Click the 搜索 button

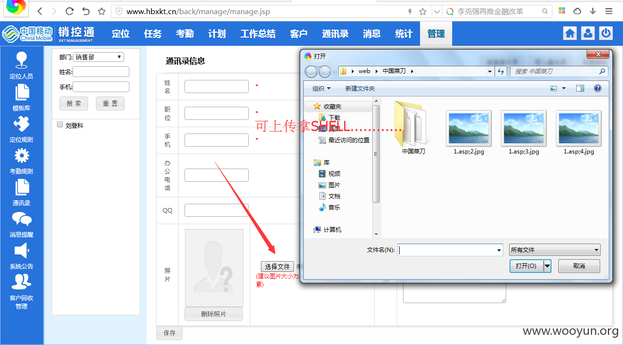(73, 103)
